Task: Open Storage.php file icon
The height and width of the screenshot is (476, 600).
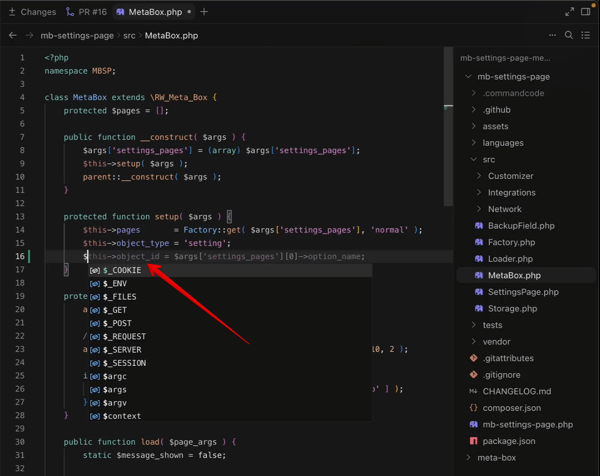Action: [x=478, y=309]
